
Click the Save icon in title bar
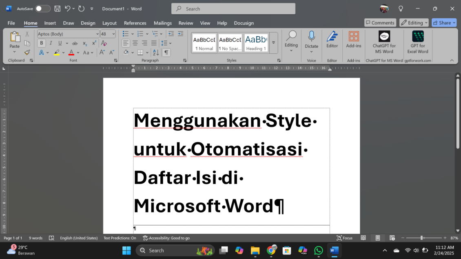pos(58,9)
